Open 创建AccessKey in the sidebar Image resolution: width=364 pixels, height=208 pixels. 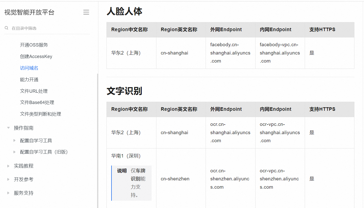[36, 57]
